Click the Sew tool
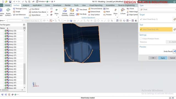The height and width of the screenshot is (99, 176). pos(106,9)
